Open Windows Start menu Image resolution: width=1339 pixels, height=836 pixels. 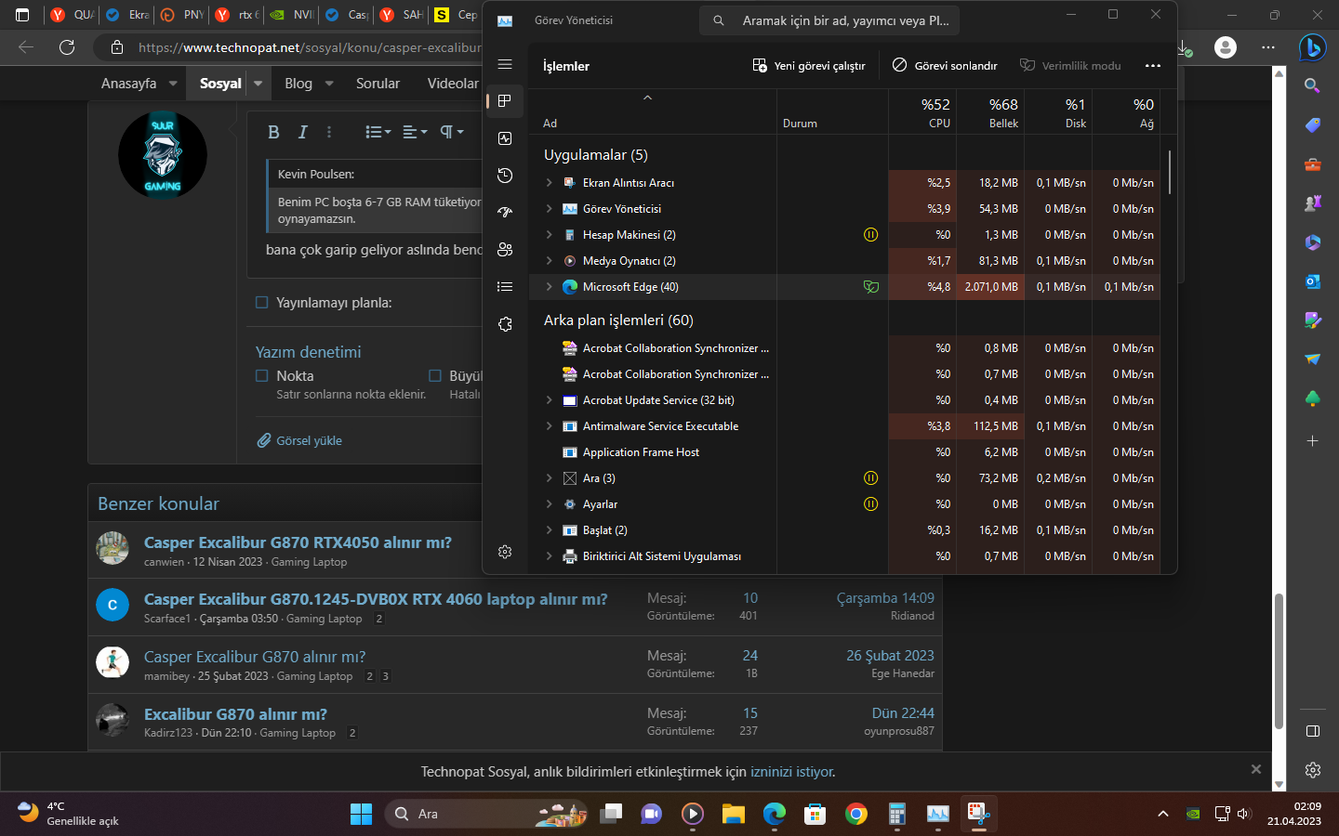(361, 815)
